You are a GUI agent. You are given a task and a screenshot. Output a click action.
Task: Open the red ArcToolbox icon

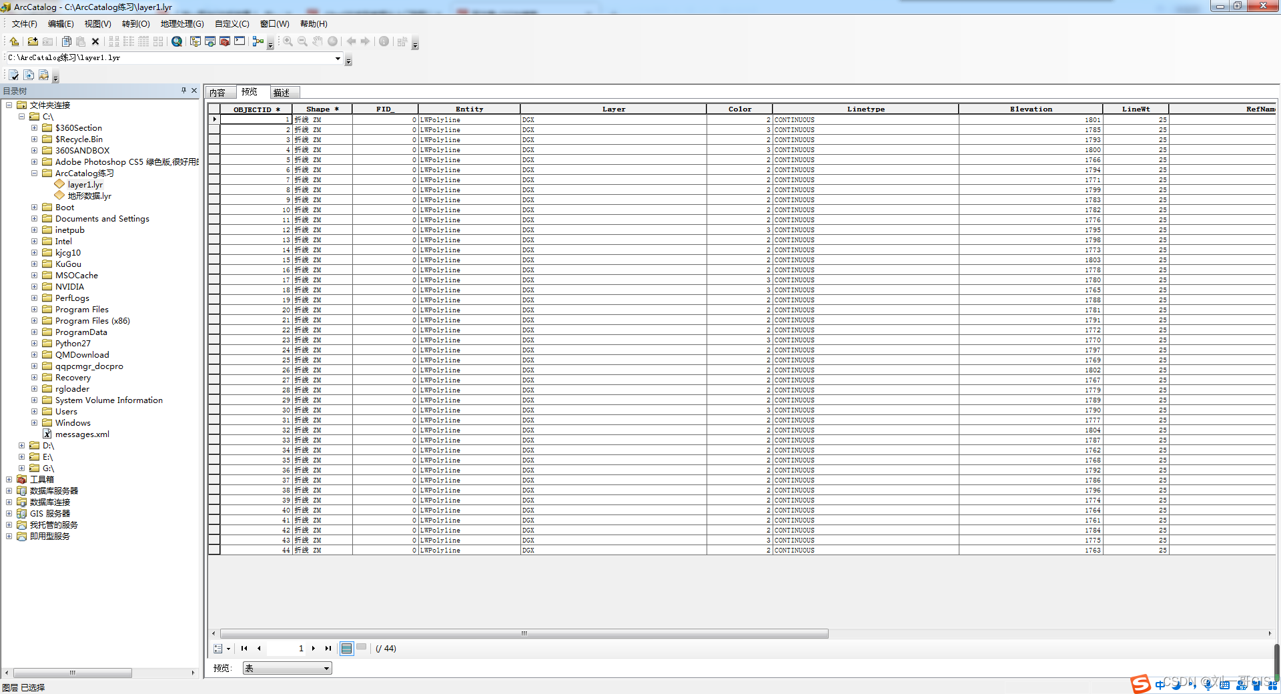(x=225, y=41)
